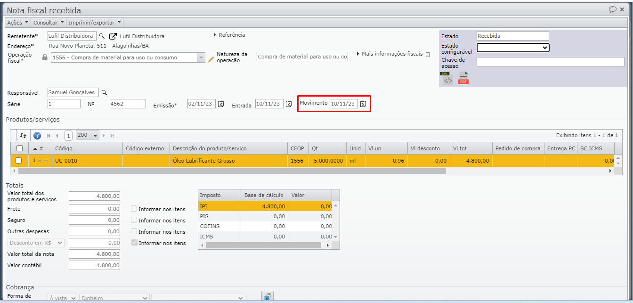Click the Operação fiscal padlock icon
Image resolution: width=633 pixels, height=303 pixels.
(x=45, y=57)
